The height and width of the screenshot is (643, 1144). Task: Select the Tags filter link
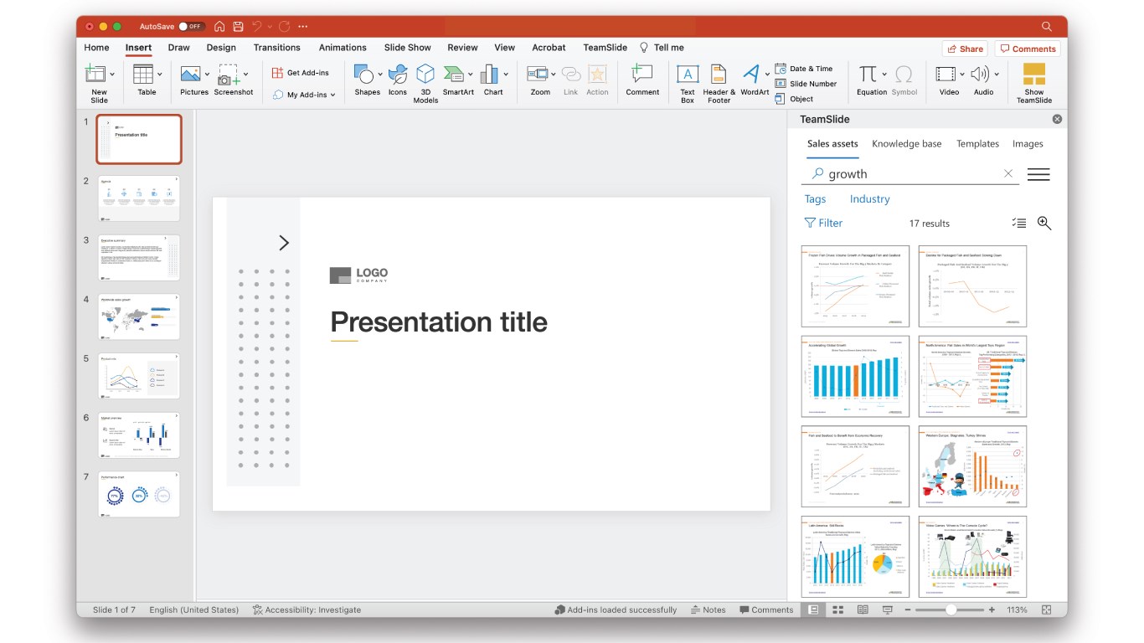coord(815,199)
